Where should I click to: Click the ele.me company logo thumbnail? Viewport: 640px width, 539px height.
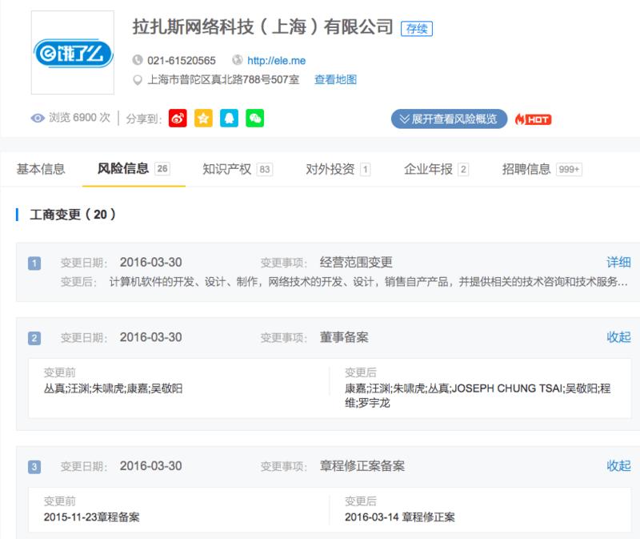[72, 53]
